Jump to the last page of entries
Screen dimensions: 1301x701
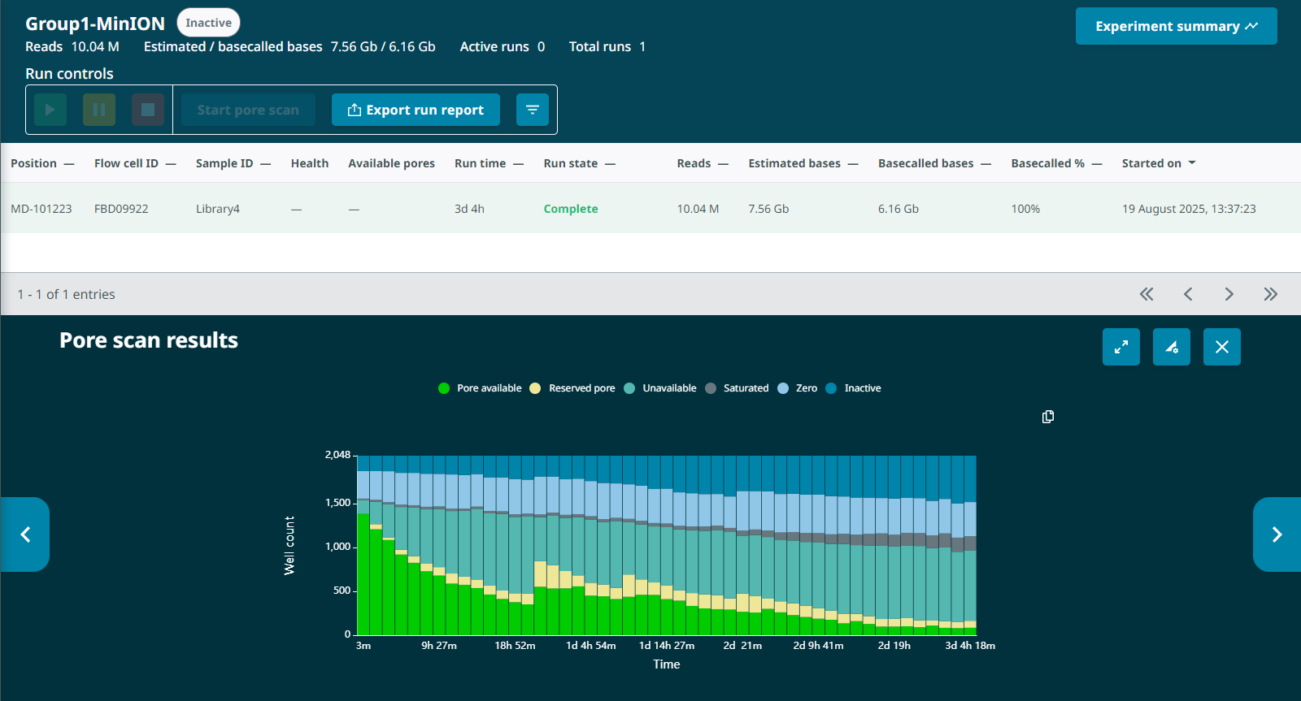tap(1270, 294)
